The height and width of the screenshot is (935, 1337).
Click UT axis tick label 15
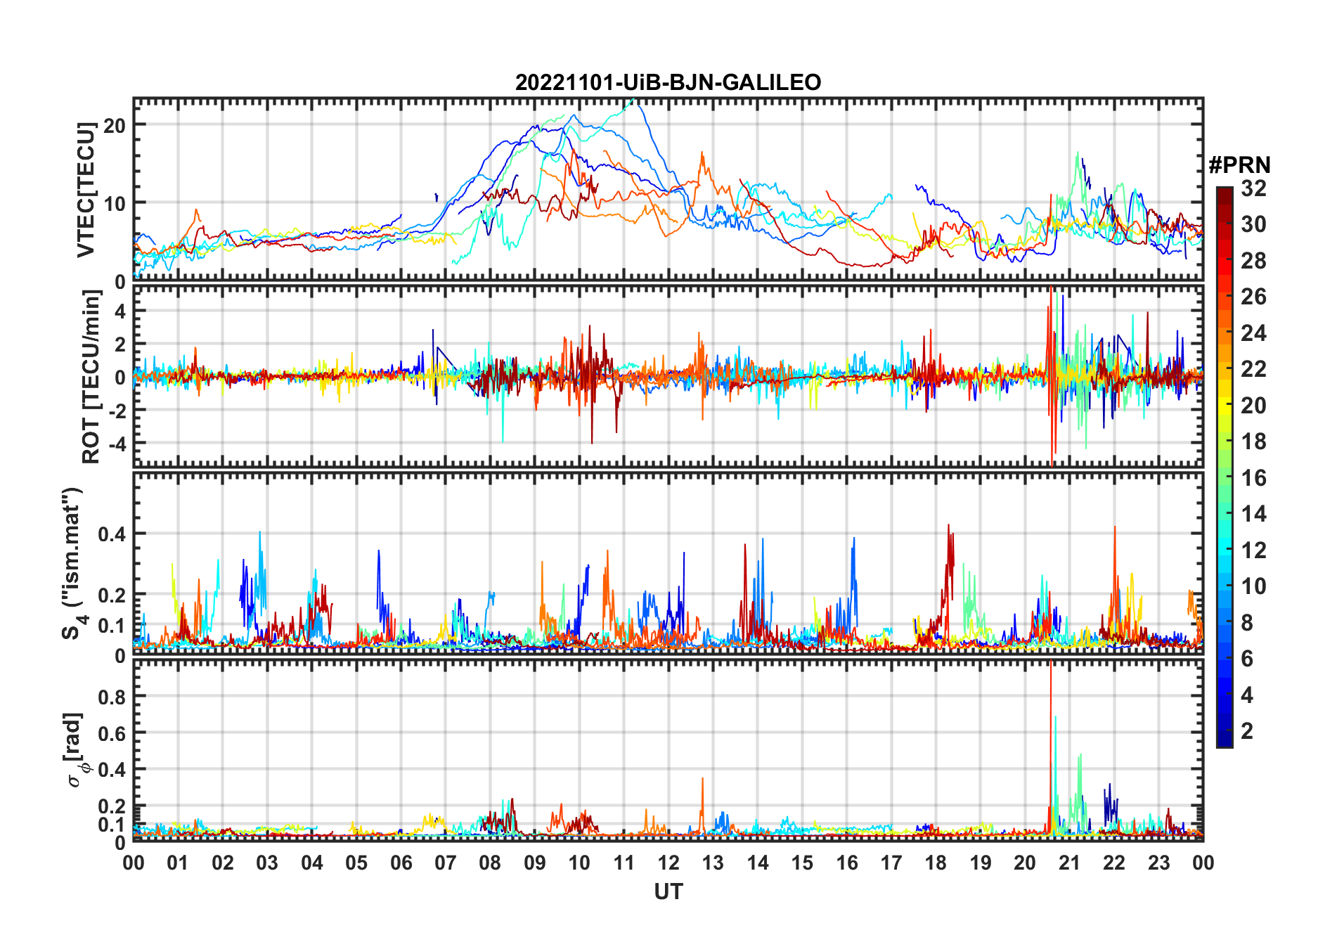802,863
